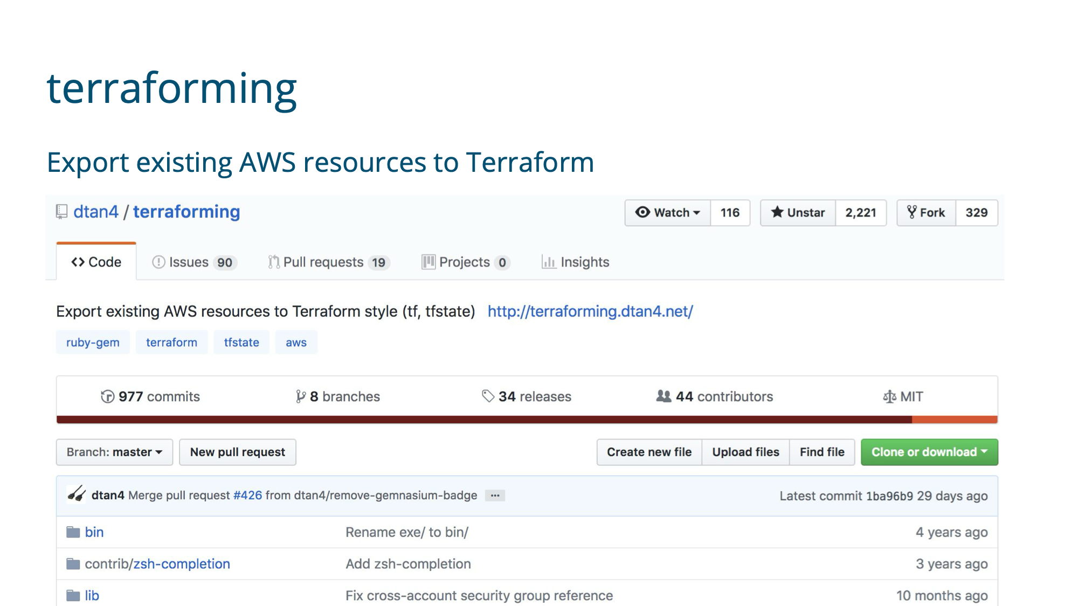Click commit message Add zsh-completion
This screenshot has height=606, width=1078.
[408, 564]
